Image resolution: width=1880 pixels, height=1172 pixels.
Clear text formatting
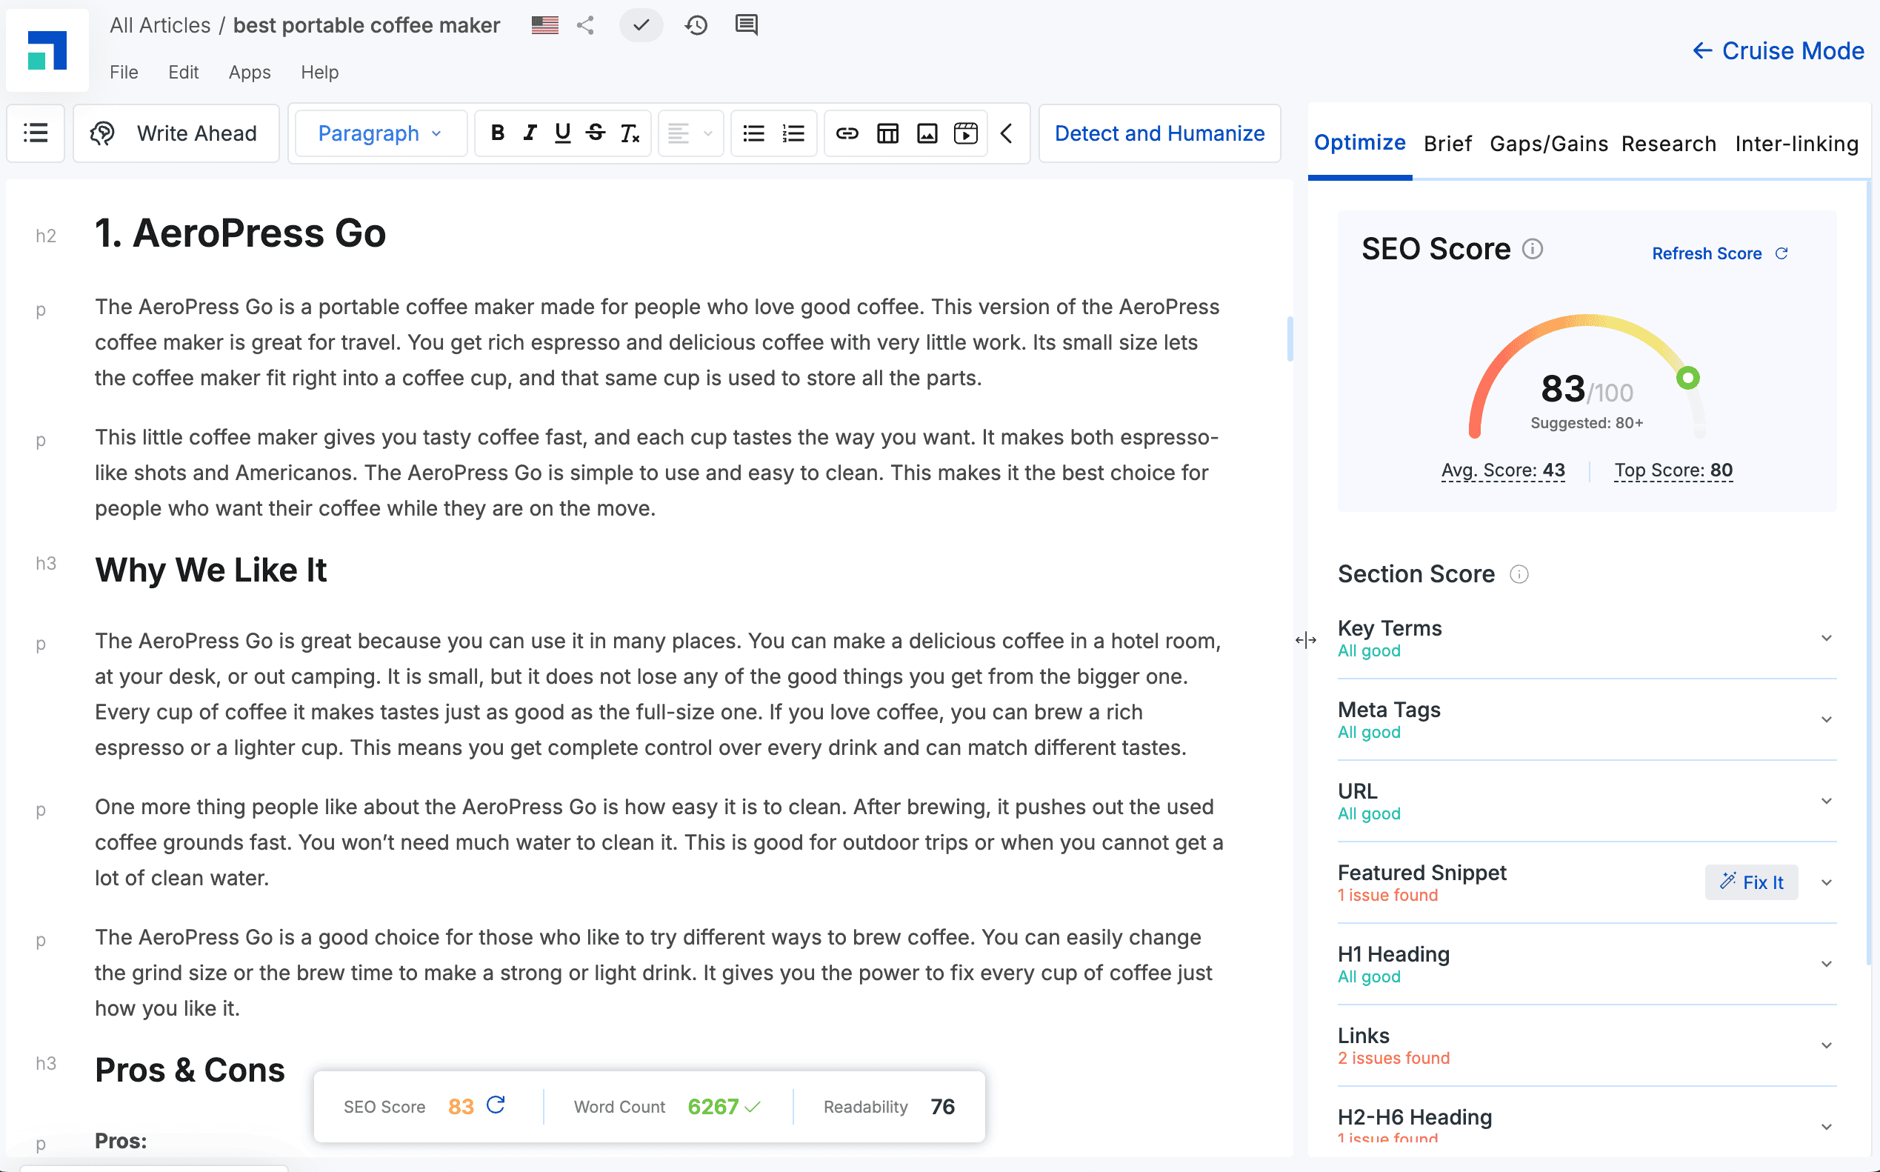coord(630,133)
